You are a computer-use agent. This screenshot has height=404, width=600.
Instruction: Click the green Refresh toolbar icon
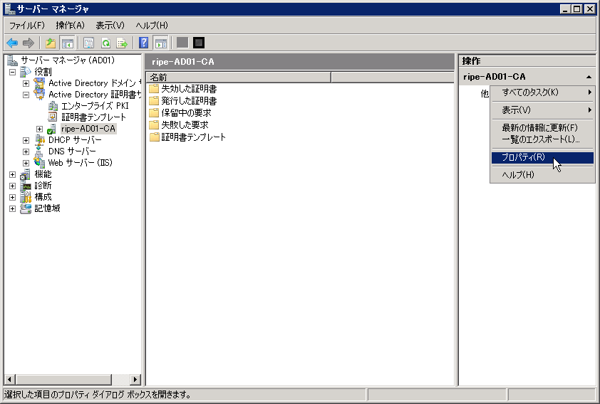[105, 43]
